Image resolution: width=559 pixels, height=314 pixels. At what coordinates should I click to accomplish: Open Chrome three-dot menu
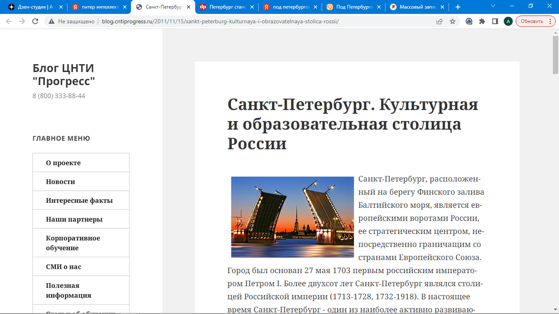click(551, 21)
